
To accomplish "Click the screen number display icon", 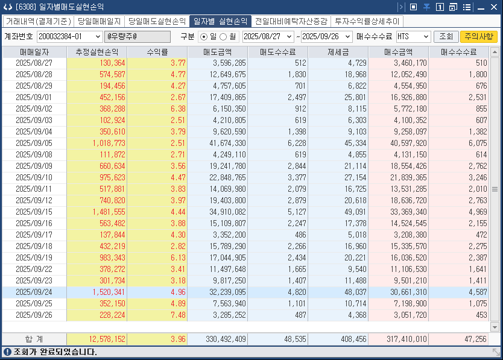I will [x=440, y=7].
